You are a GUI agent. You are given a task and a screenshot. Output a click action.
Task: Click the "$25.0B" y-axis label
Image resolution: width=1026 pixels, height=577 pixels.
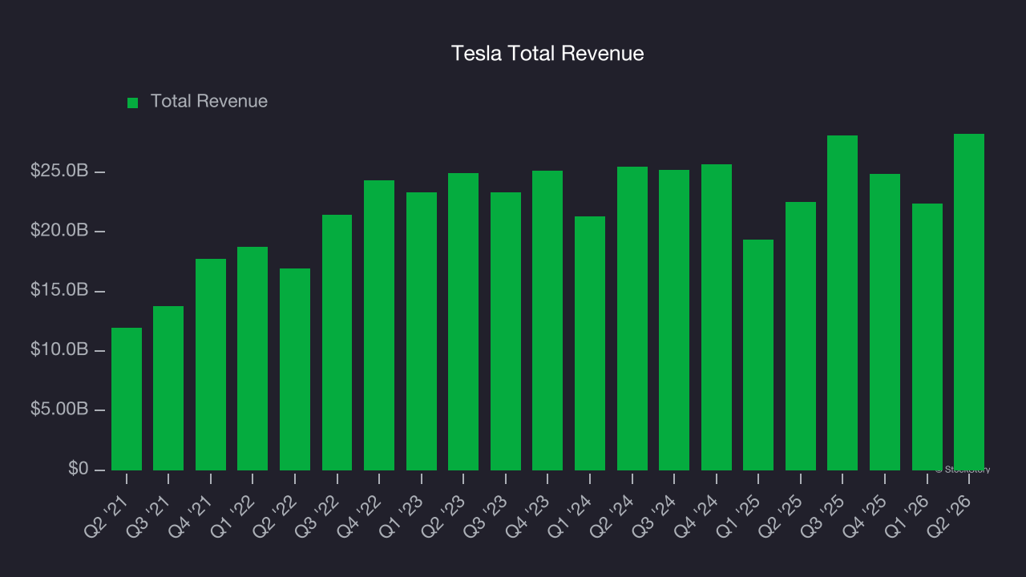(60, 171)
